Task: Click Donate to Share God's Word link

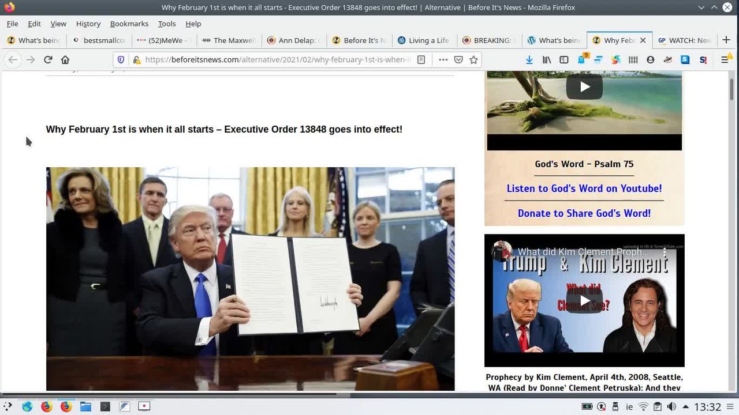Action: (x=584, y=213)
